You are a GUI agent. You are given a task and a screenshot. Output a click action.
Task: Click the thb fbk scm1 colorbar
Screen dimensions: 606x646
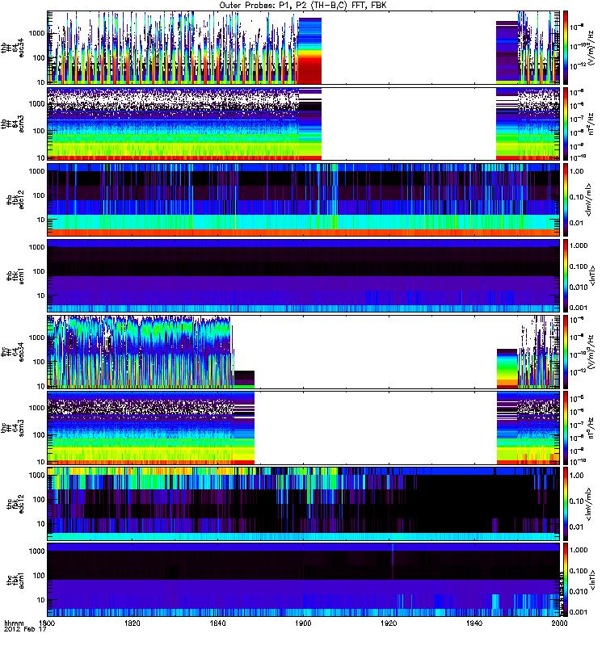click(x=566, y=275)
